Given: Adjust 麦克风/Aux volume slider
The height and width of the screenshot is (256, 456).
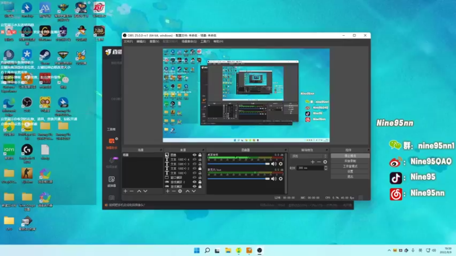Looking at the screenshot, I should [239, 179].
